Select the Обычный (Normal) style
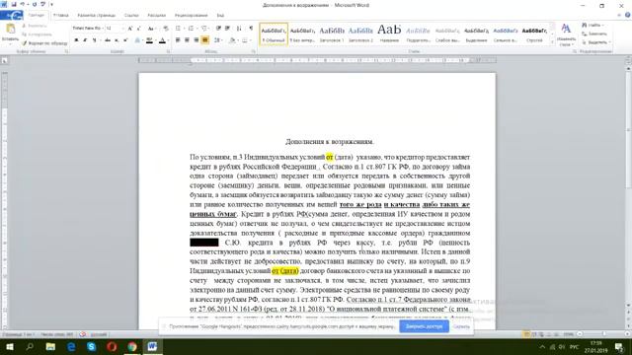This screenshot has width=632, height=355. (274, 34)
